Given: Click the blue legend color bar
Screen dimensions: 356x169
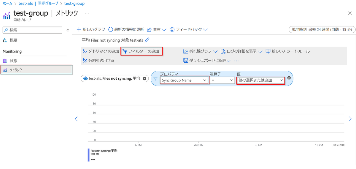Looking at the screenshot, I should (88, 155).
